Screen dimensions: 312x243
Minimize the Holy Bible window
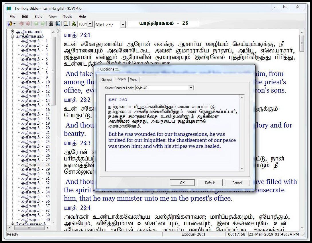(276, 7)
